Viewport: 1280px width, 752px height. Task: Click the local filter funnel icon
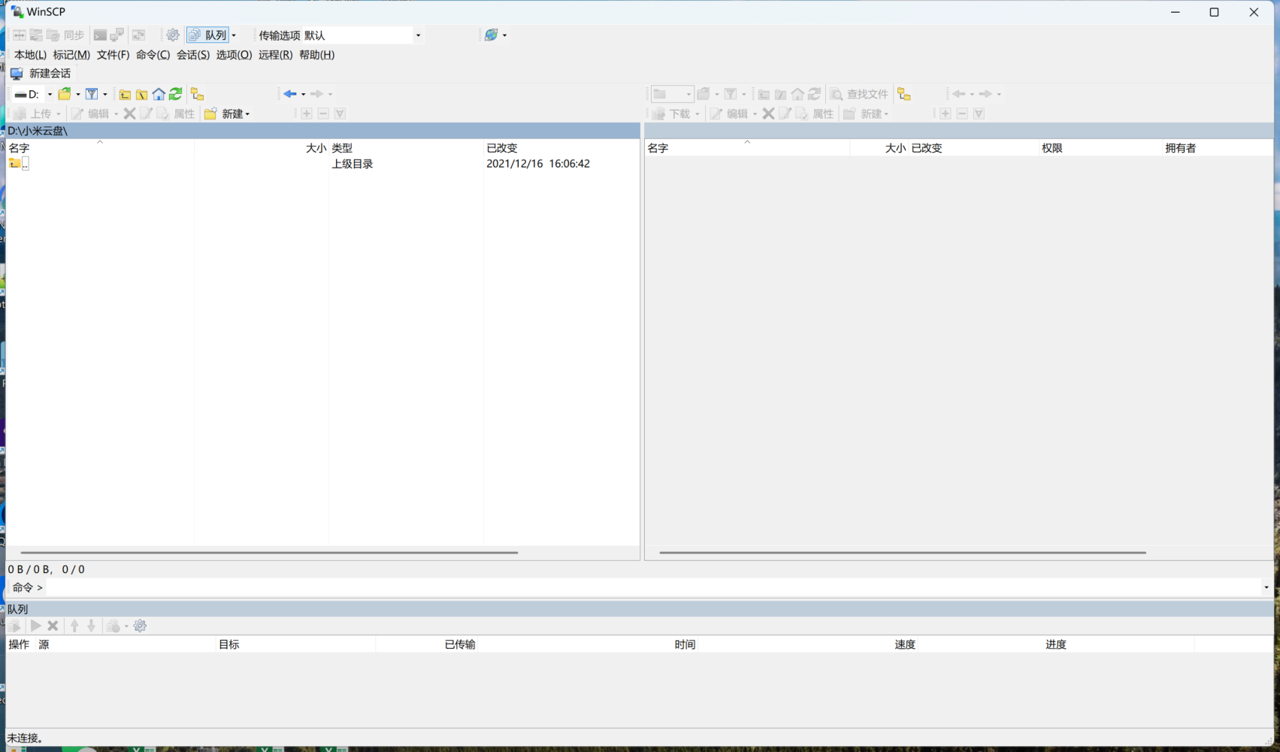pos(92,94)
